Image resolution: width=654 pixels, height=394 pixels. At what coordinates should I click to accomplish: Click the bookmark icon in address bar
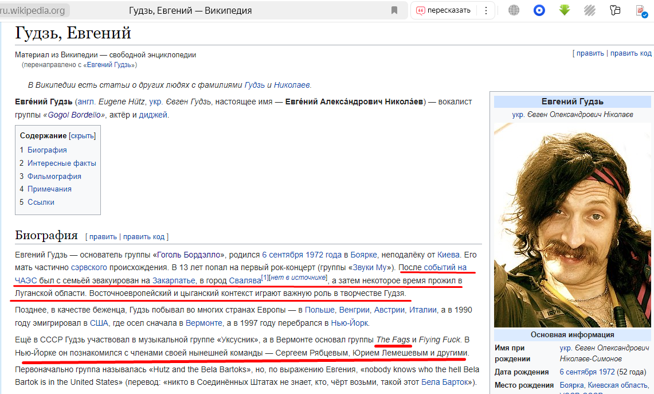[x=394, y=10]
